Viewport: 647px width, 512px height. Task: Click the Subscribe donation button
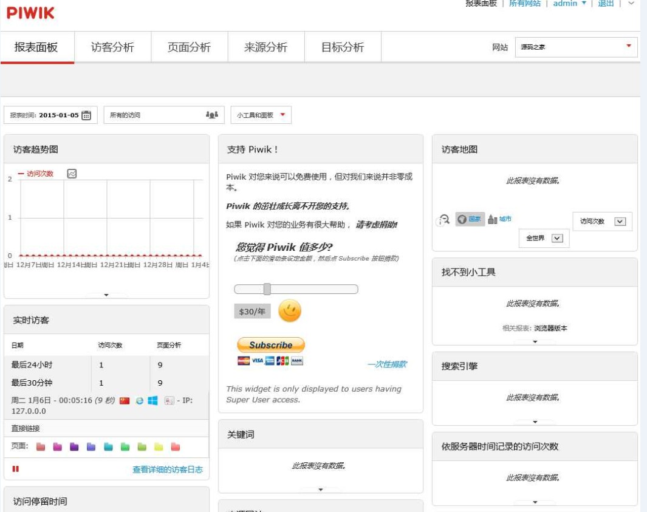click(x=271, y=345)
